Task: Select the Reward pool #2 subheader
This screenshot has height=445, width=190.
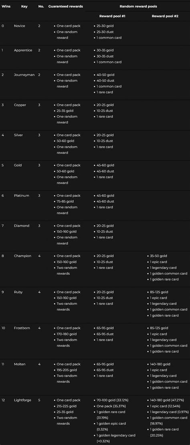Action: click(165, 16)
